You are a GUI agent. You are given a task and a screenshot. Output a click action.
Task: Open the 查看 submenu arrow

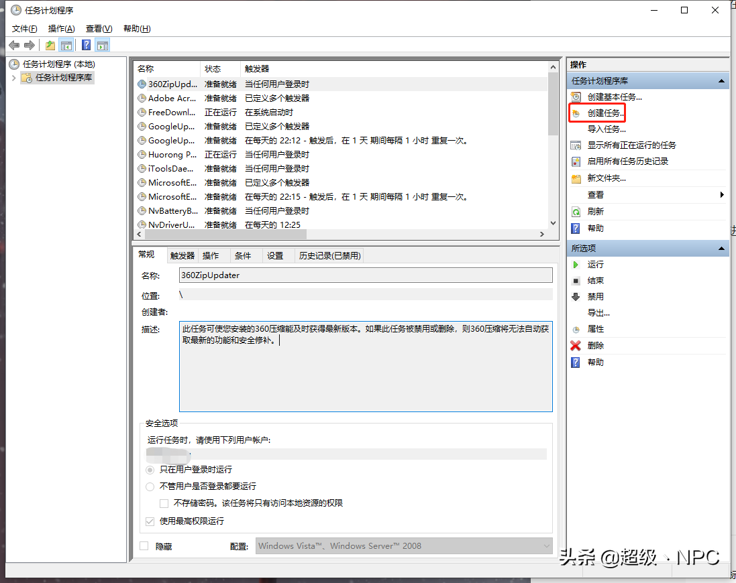[x=722, y=194]
